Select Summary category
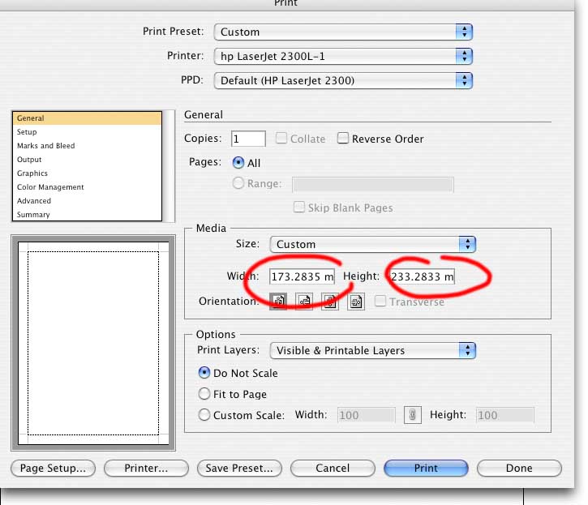 pyautogui.click(x=87, y=215)
